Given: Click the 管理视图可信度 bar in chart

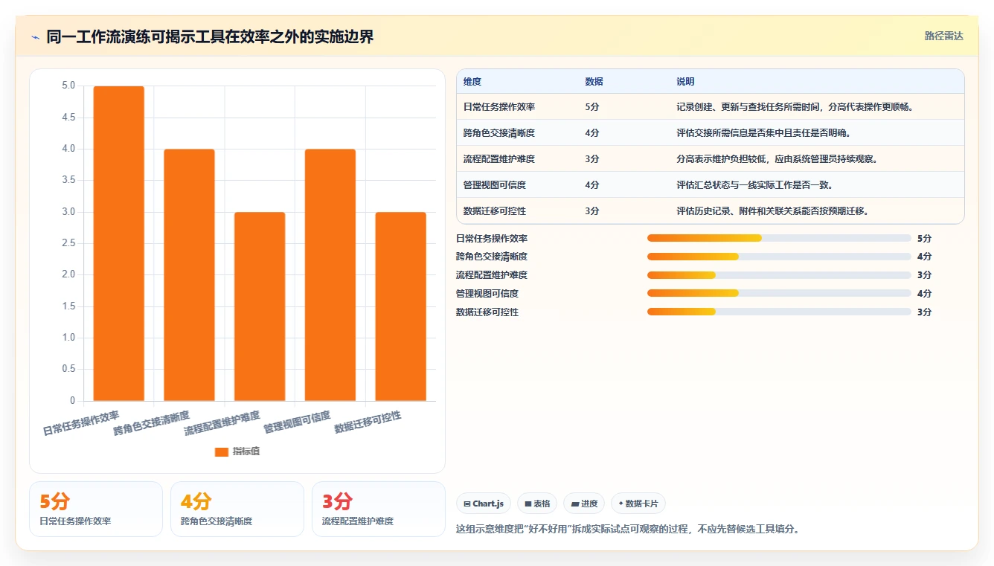Looking at the screenshot, I should point(330,275).
